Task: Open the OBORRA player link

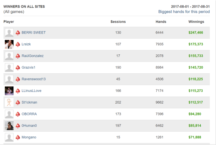Action: point(29,114)
